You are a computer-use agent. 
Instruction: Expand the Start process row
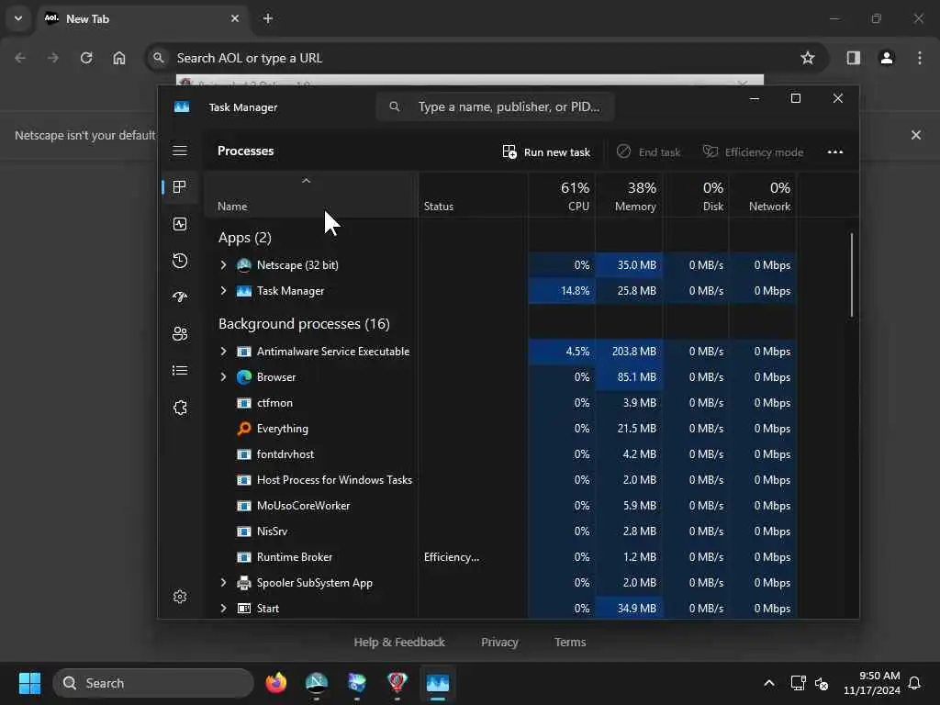[223, 609]
